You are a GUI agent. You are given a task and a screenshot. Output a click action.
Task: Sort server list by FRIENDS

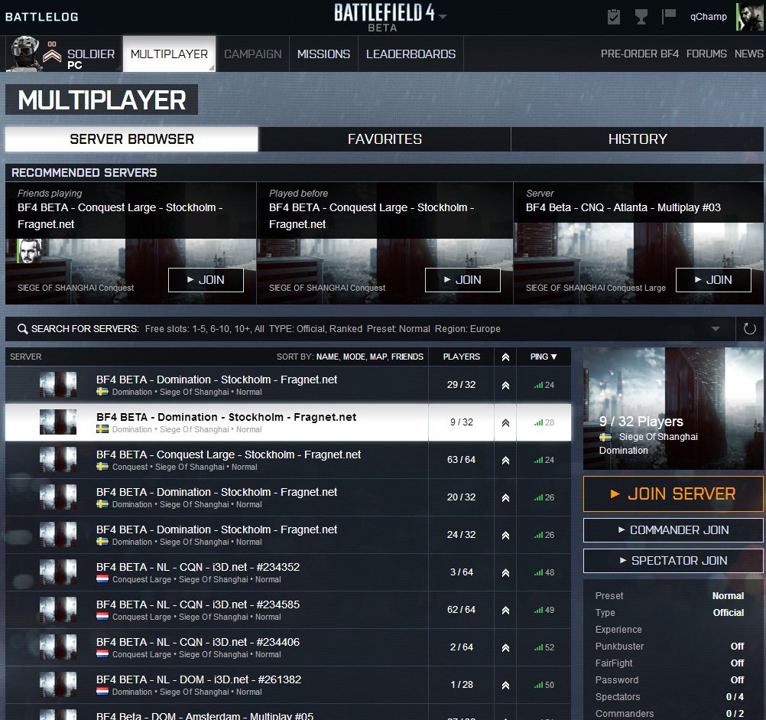pos(407,357)
